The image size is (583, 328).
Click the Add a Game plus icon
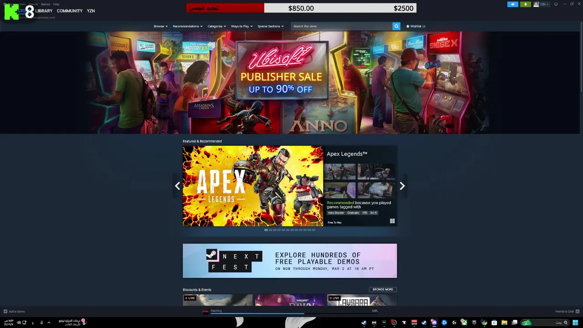click(x=5, y=312)
